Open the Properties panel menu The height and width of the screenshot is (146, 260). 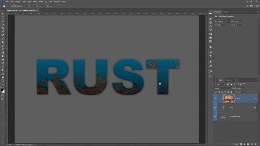(x=258, y=12)
